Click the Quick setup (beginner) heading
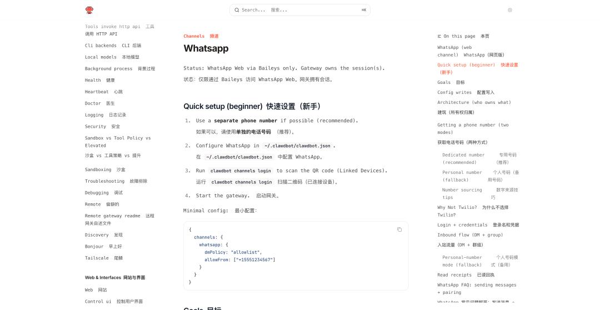Image resolution: width=600 pixels, height=310 pixels. coord(252,107)
